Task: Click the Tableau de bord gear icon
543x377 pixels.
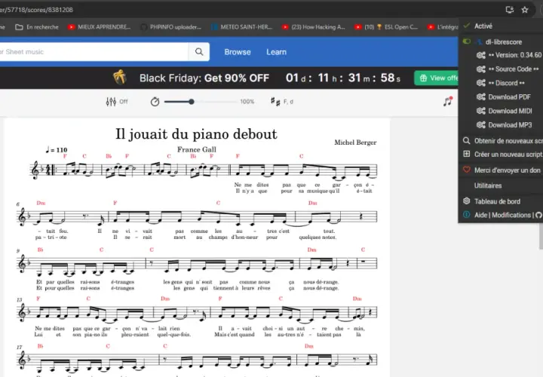Action: pos(467,201)
